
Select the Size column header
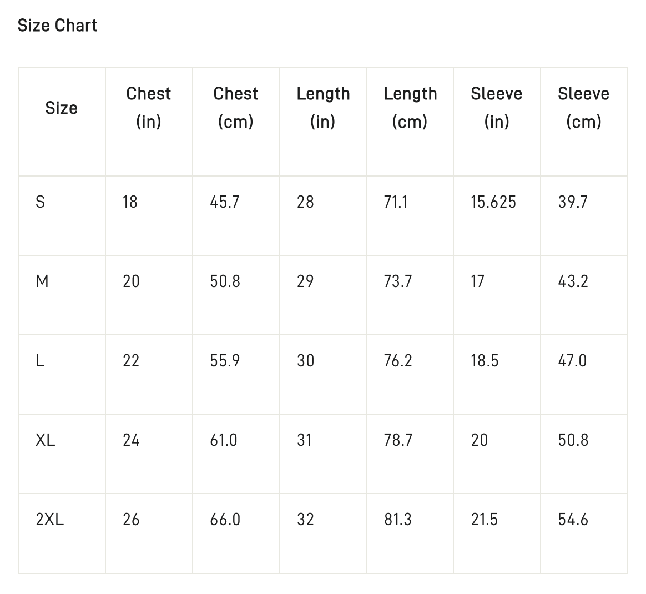tap(62, 108)
